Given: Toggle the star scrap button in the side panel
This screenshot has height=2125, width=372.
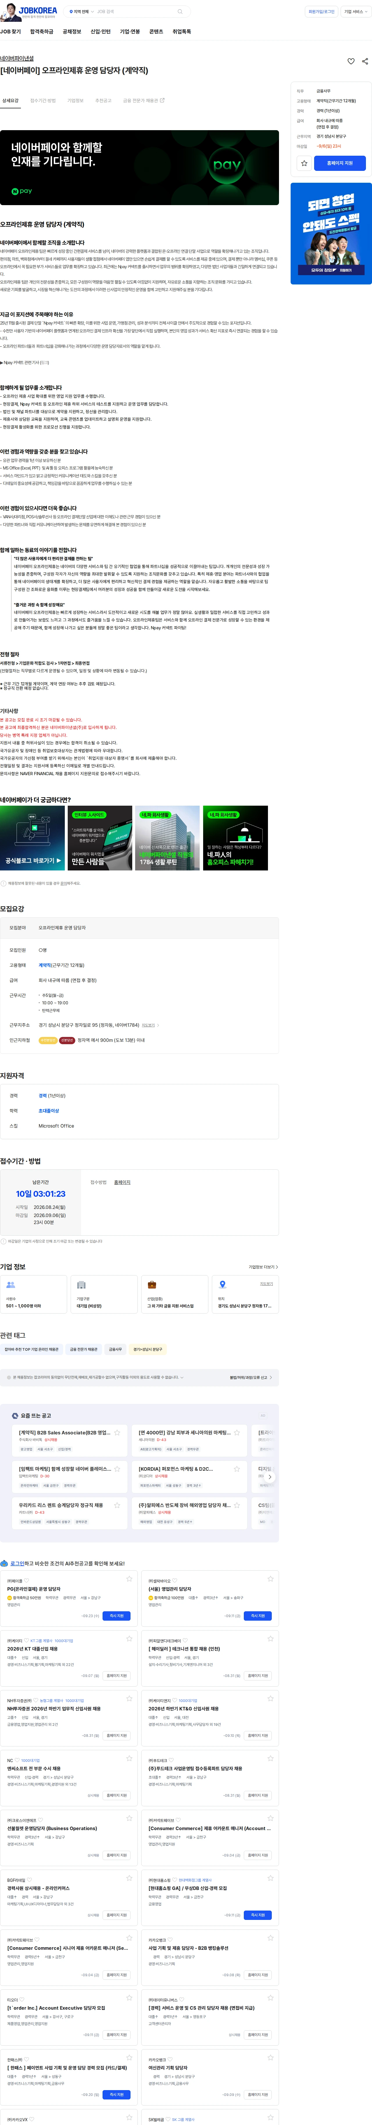Looking at the screenshot, I should pos(304,163).
